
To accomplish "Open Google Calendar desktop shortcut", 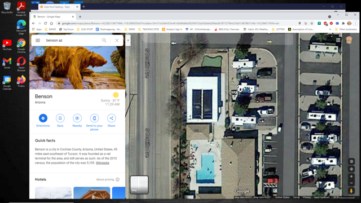I will pos(7,83).
